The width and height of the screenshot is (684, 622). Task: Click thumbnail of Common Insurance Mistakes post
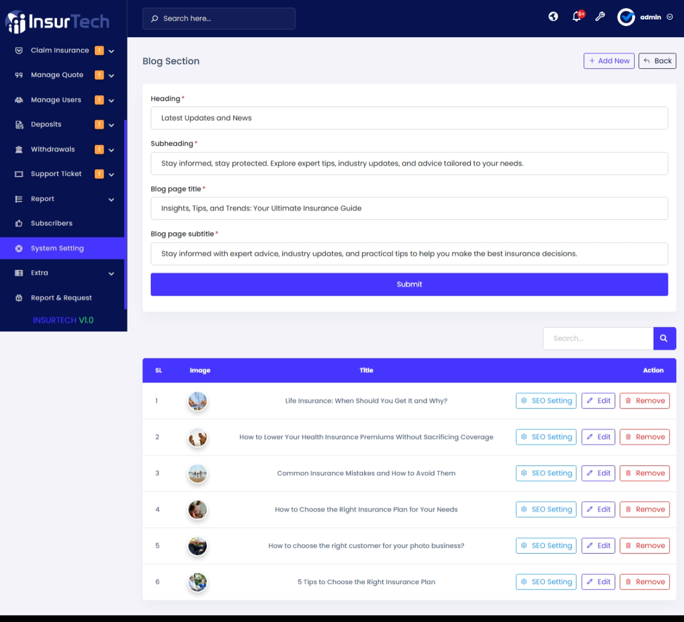point(197,473)
